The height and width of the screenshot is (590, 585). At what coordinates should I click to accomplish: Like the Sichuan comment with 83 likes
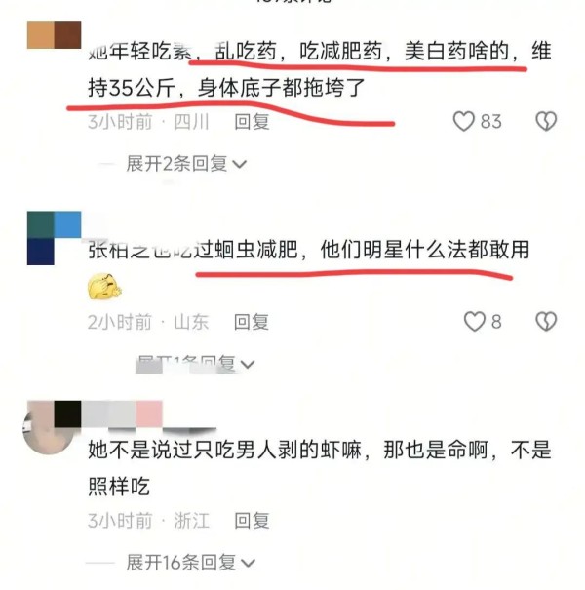point(463,121)
